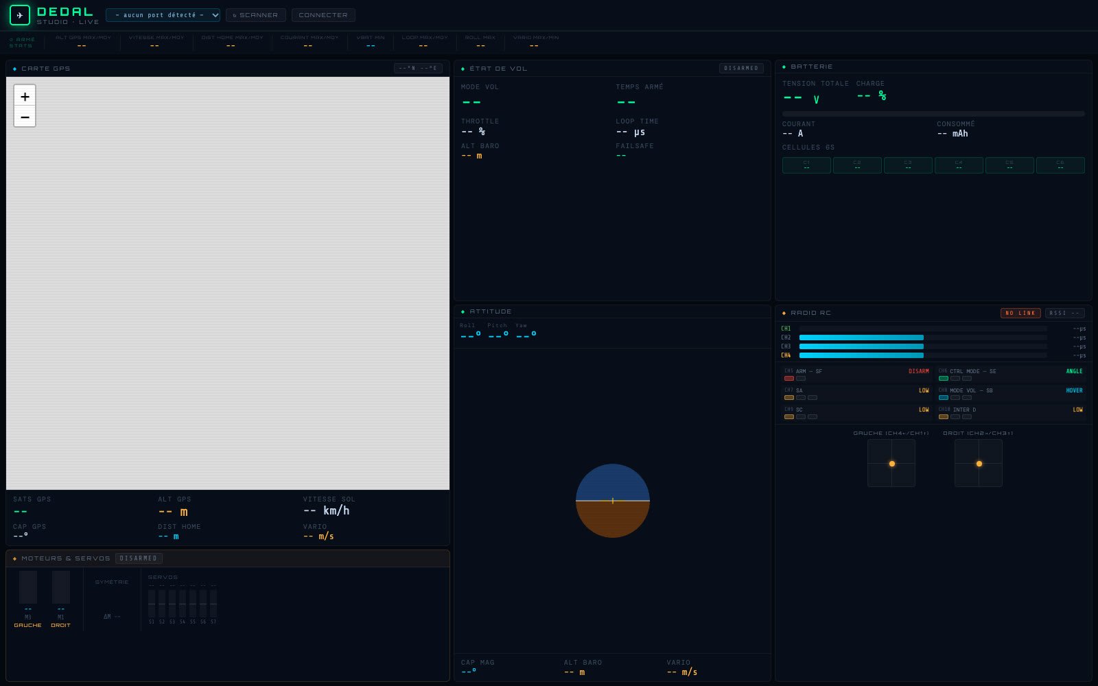Click the C1 battery cell box
Viewport: 1098px width, 686px height.
point(806,165)
